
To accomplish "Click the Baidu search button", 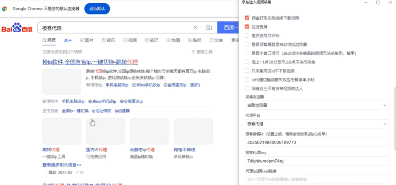I will (228, 27).
